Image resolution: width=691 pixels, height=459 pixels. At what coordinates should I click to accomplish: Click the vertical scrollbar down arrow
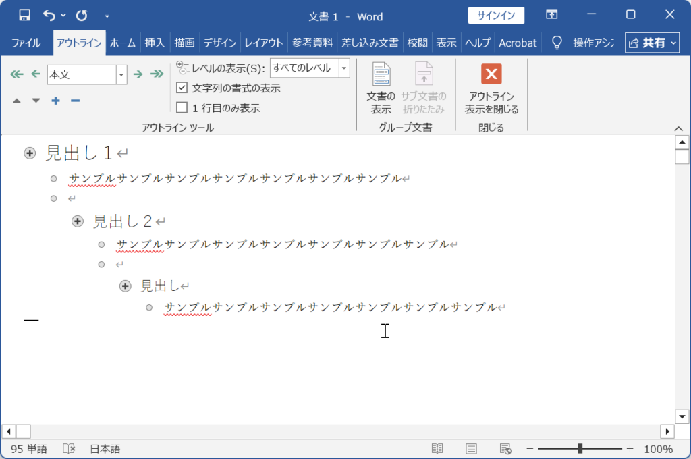[682, 416]
